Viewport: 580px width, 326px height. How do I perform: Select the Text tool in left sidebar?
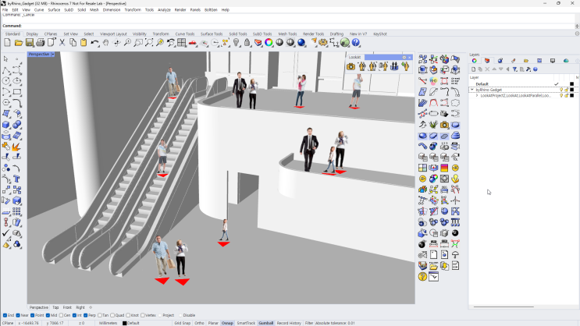tap(16, 179)
